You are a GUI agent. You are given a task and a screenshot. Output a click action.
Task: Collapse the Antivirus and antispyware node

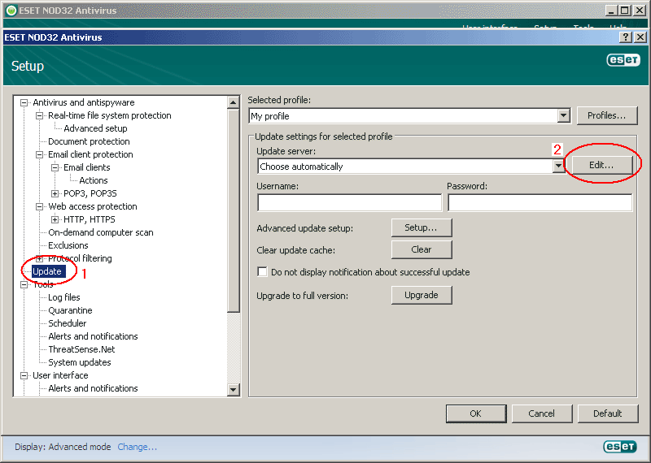(x=24, y=102)
